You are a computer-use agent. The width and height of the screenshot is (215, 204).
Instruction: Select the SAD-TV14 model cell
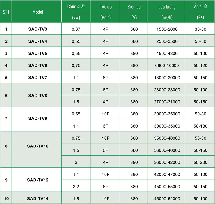(x=37, y=199)
